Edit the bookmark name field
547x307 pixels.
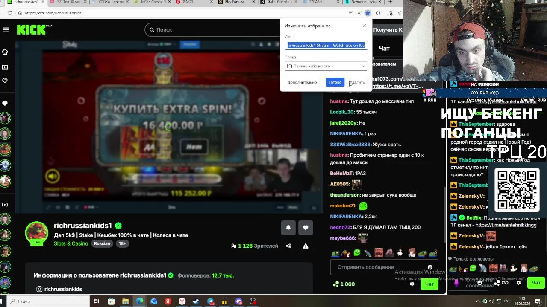click(326, 45)
